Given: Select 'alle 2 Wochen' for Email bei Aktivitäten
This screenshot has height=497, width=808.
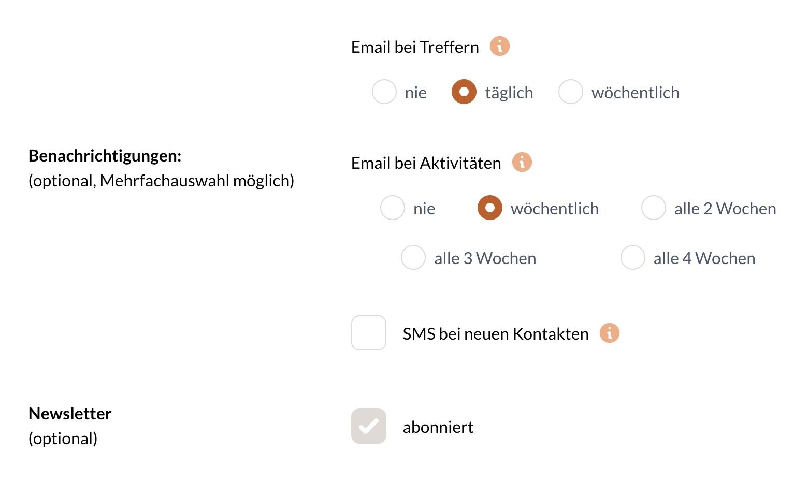Looking at the screenshot, I should tap(653, 208).
